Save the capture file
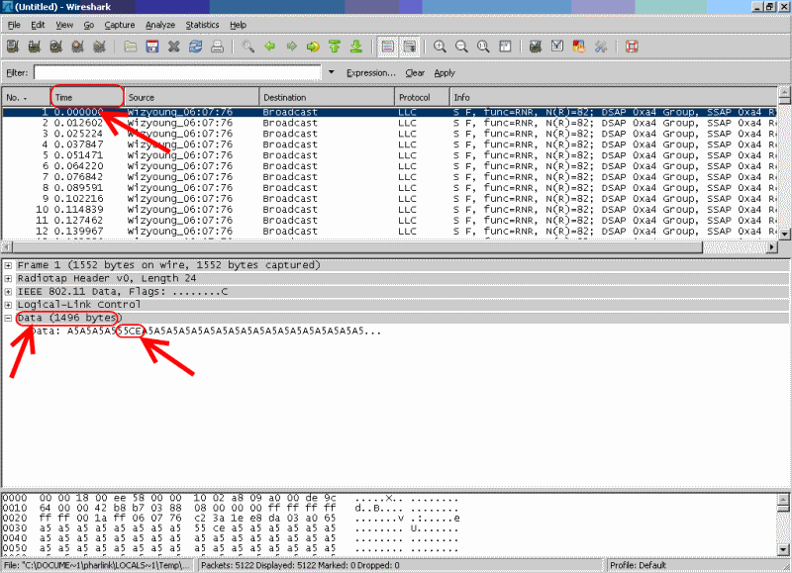 tap(152, 47)
